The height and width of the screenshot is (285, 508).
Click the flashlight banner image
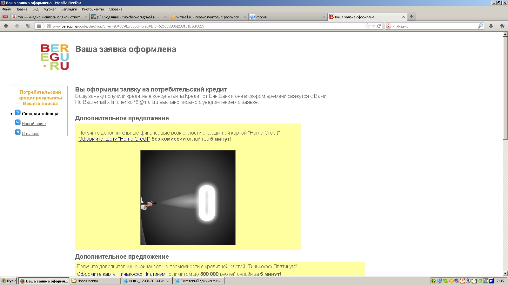tap(188, 198)
